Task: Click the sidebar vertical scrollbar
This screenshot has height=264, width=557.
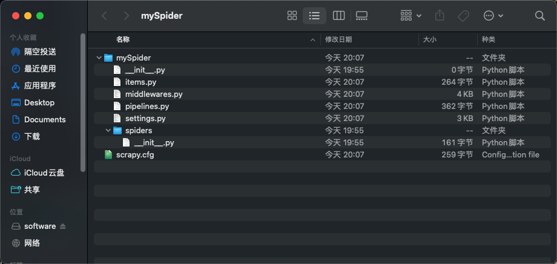Action: tap(83, 103)
